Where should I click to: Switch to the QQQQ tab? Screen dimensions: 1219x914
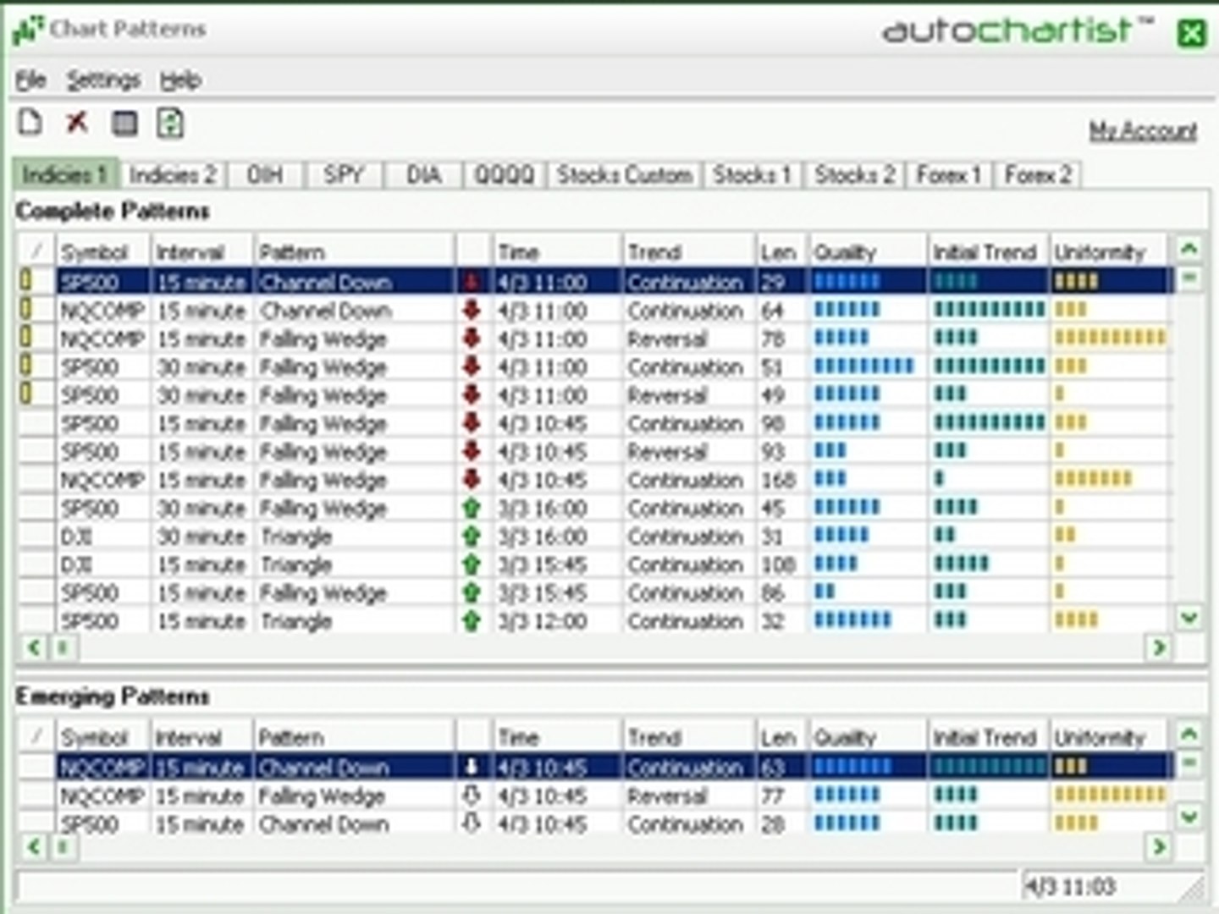(505, 175)
